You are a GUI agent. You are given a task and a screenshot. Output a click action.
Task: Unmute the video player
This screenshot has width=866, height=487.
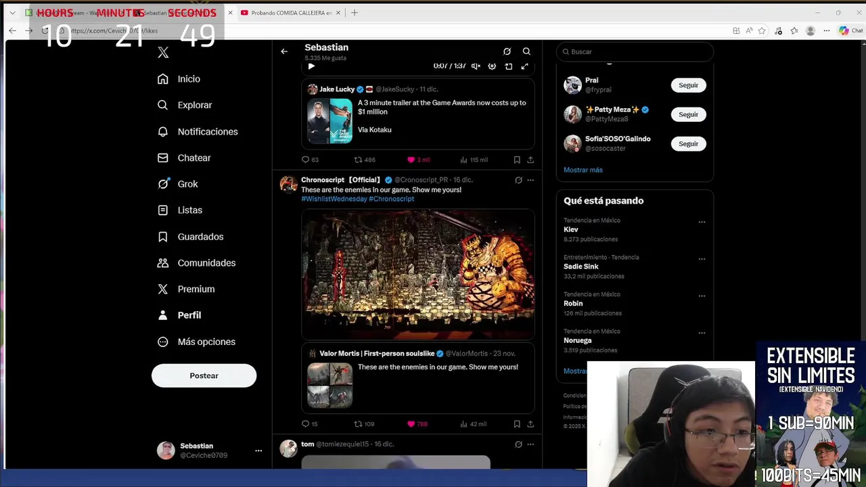(476, 66)
